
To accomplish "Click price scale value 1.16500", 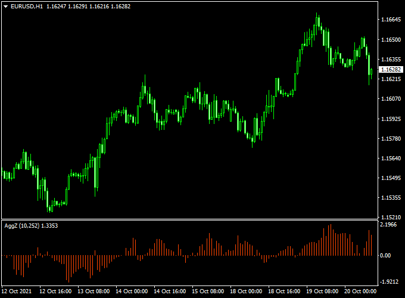I will pyautogui.click(x=391, y=39).
